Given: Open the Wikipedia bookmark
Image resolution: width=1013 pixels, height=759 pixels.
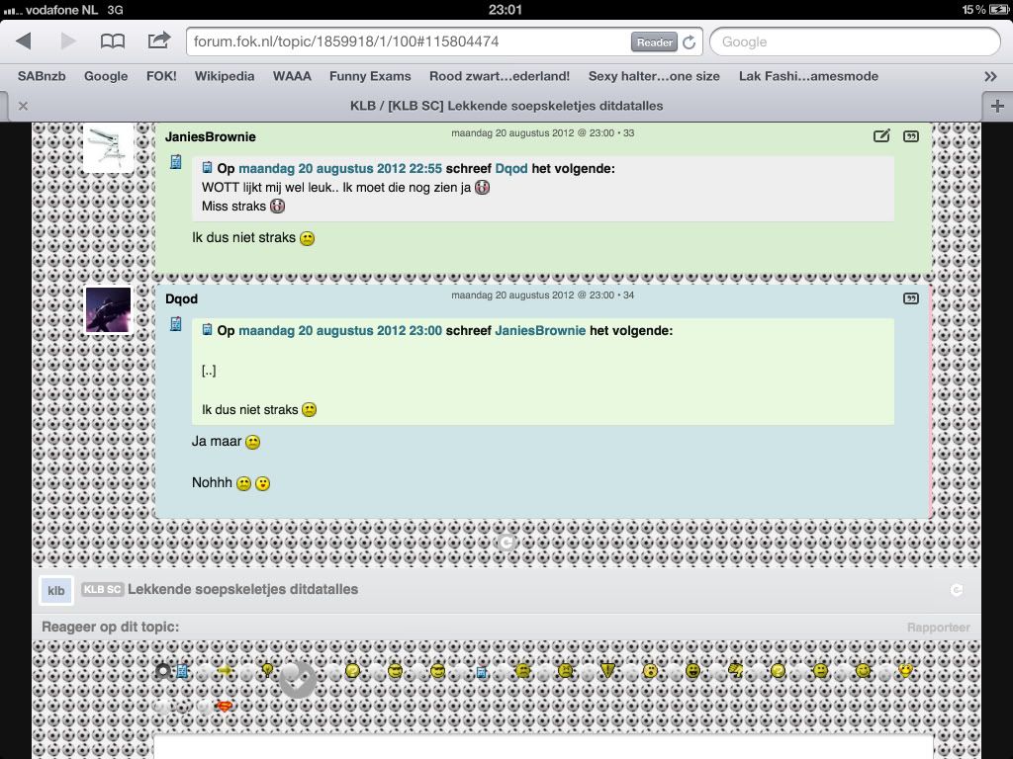Looking at the screenshot, I should pyautogui.click(x=225, y=76).
